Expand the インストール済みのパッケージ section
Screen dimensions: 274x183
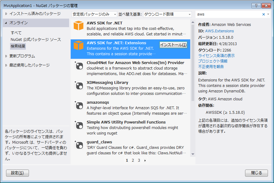(x=6, y=14)
